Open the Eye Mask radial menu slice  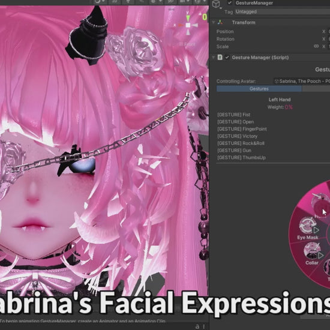307,229
